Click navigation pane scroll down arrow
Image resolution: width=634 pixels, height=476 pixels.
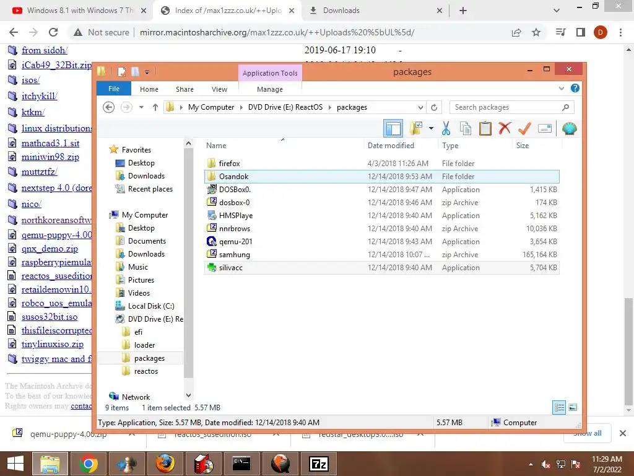tap(188, 395)
